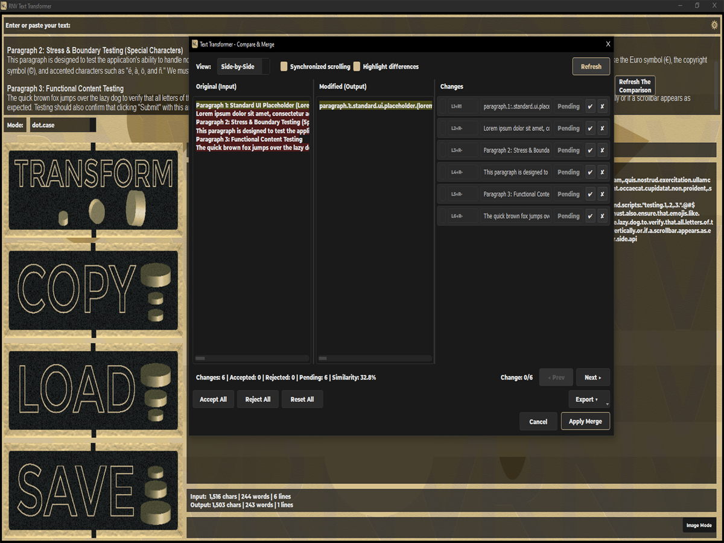Restore down the RNV Text Transformer window
The image size is (724, 543).
click(x=697, y=6)
